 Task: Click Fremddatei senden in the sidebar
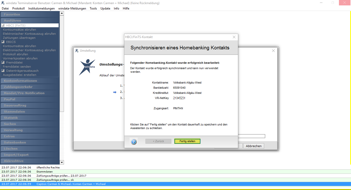tap(17, 67)
